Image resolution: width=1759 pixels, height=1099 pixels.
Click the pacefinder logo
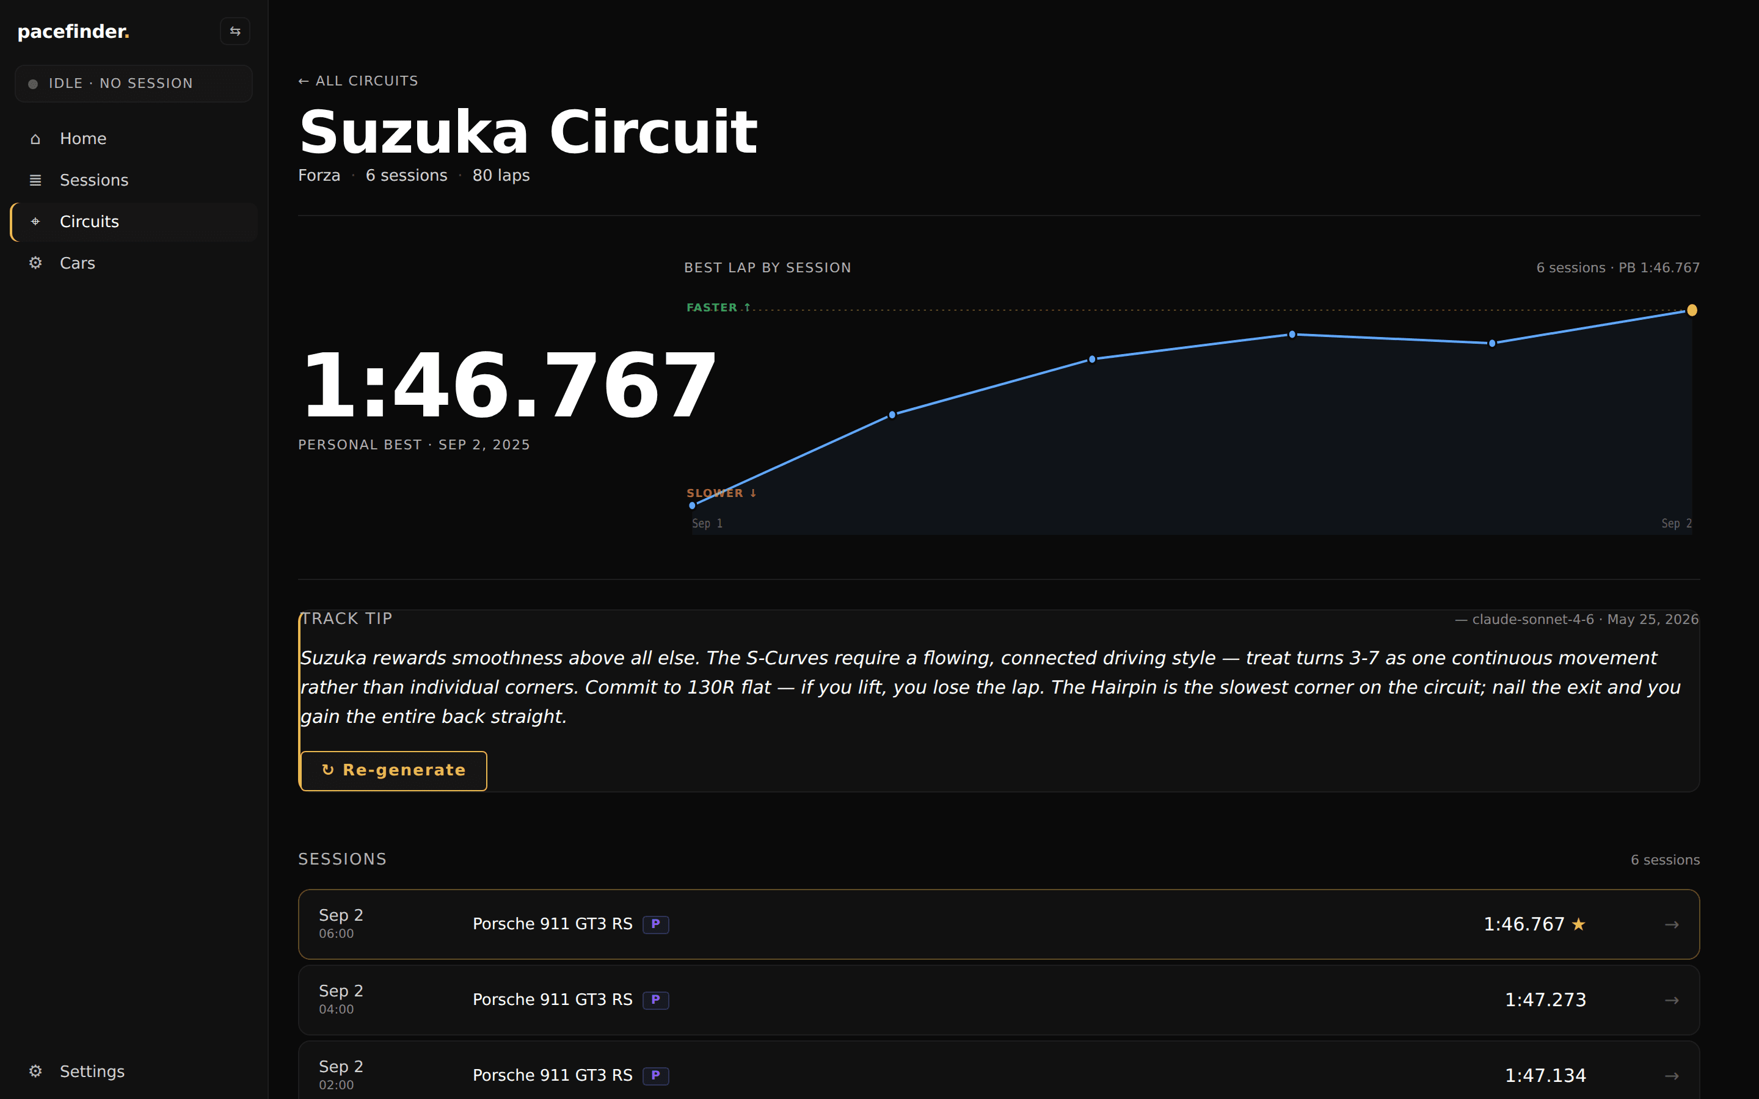[73, 32]
